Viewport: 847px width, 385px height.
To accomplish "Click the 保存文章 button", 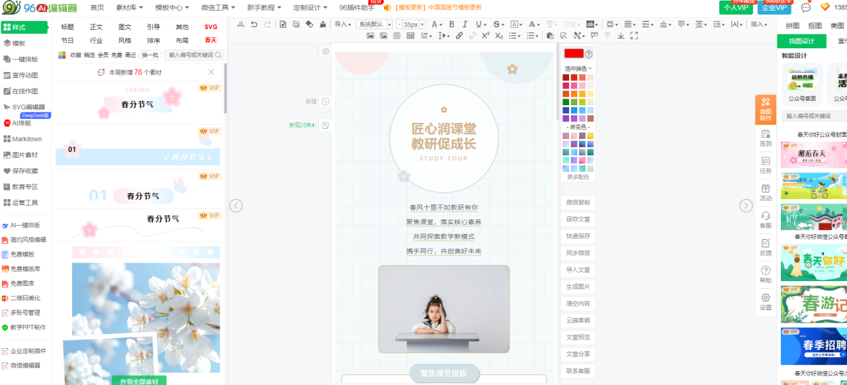I will [578, 219].
